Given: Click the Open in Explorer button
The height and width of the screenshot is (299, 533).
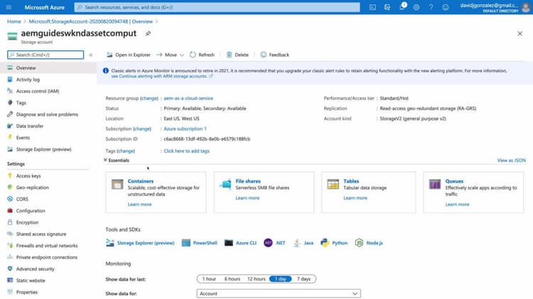Looking at the screenshot, I should [x=129, y=55].
